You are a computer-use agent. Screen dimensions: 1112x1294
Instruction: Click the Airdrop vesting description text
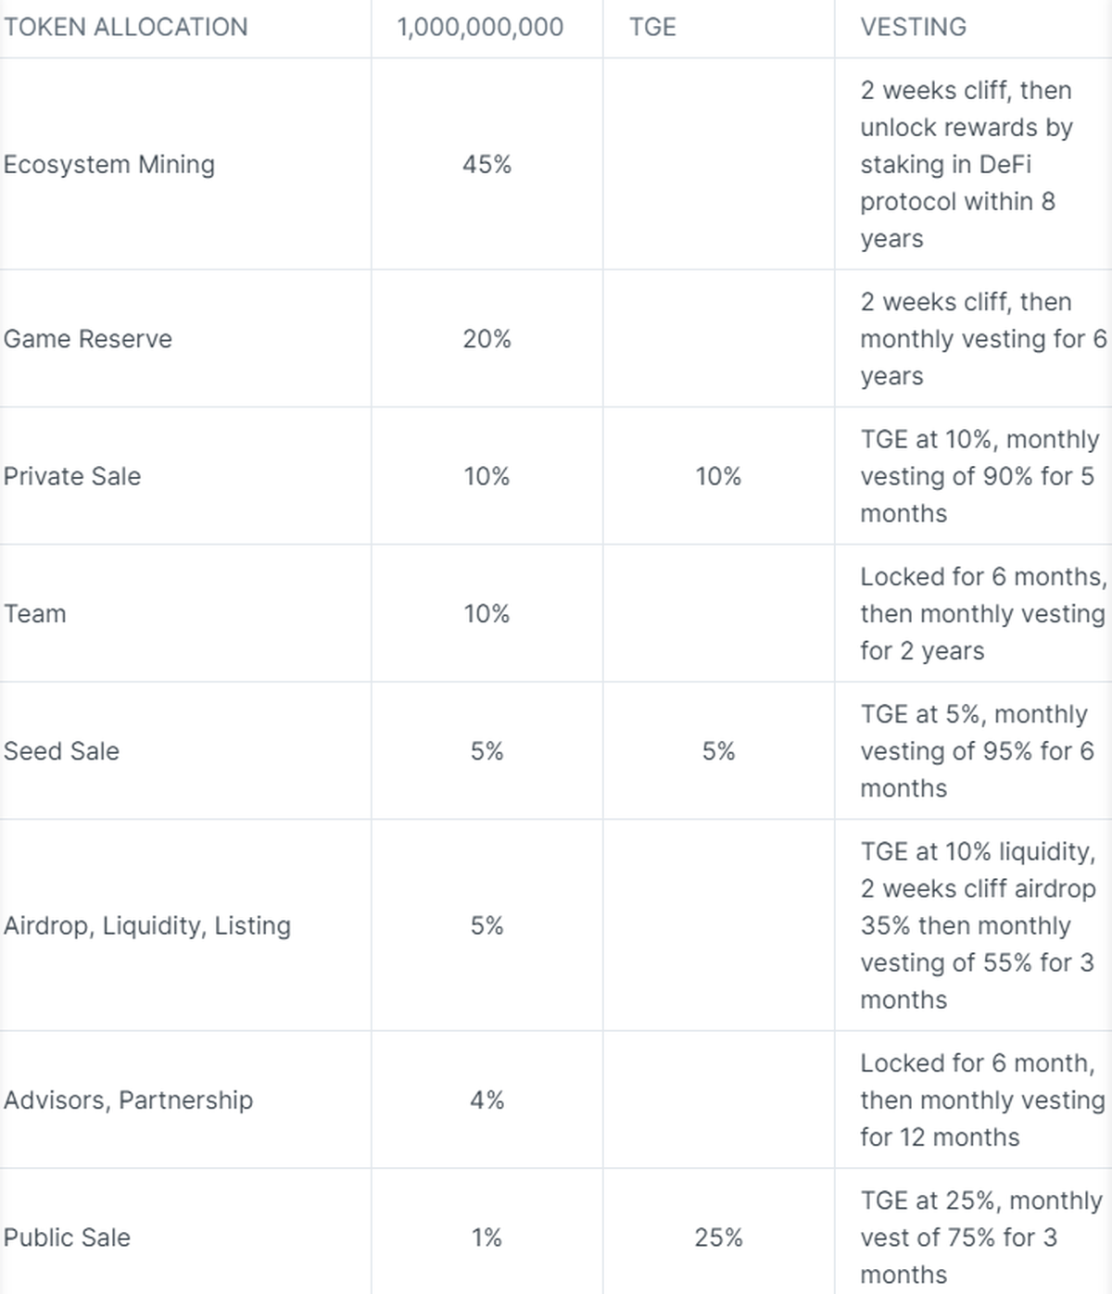(x=977, y=925)
